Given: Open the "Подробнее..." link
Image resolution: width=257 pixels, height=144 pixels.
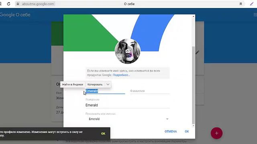Looking at the screenshot, I should point(121,75).
